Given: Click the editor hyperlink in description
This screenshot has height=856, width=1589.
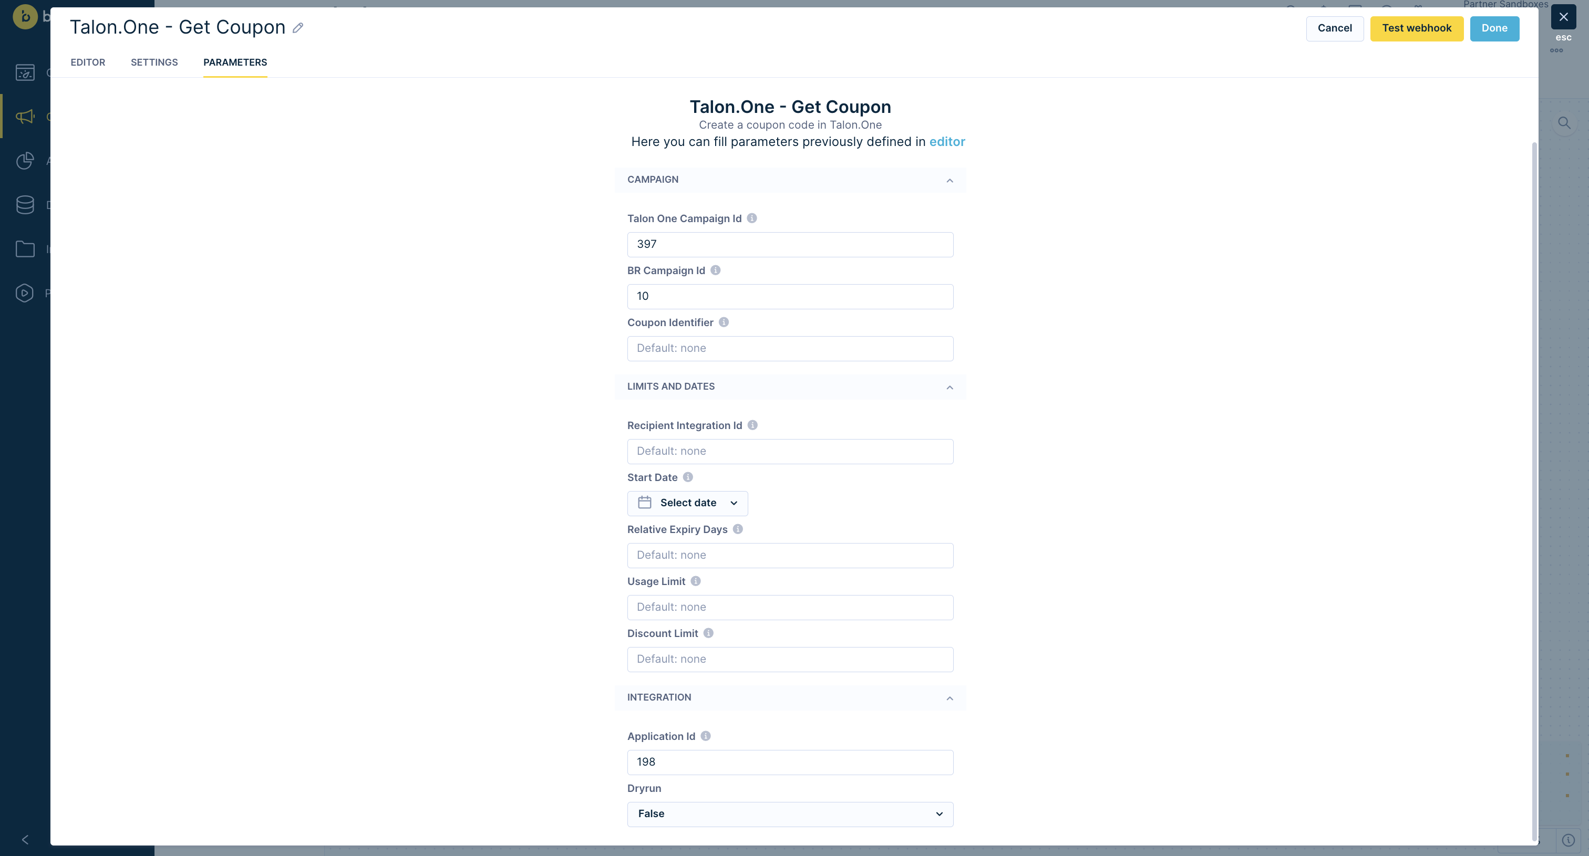Looking at the screenshot, I should [x=946, y=141].
